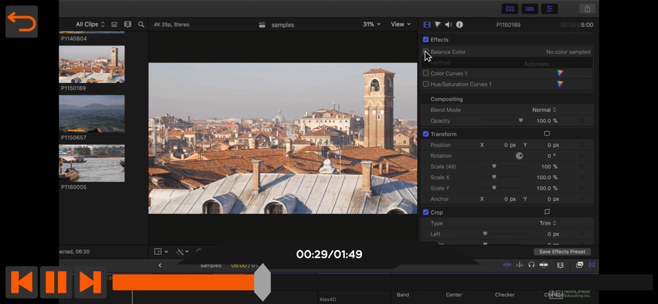Select the P1160005 clip thumbnail
This screenshot has width=658, height=304.
click(92, 163)
